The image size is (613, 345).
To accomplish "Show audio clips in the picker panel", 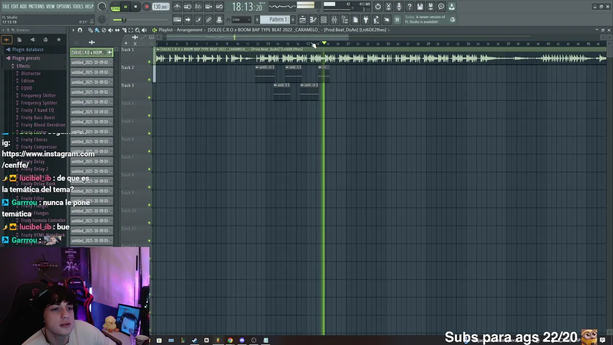I will (92, 42).
